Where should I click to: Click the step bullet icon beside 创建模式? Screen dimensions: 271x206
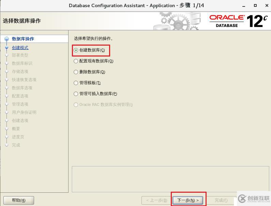pos(6,47)
